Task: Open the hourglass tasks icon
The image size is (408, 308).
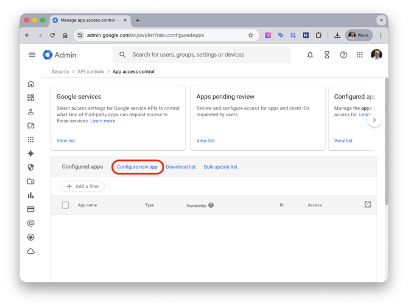Action: [x=326, y=55]
